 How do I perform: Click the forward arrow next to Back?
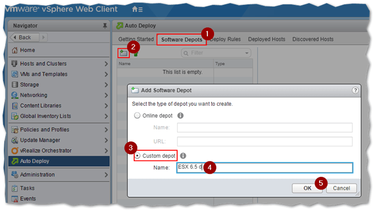[x=43, y=37]
